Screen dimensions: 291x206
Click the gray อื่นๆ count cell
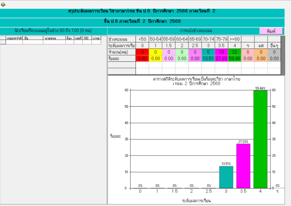pyautogui.click(x=274, y=52)
